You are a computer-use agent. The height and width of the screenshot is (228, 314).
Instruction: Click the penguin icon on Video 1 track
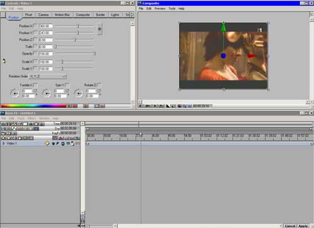(x=72, y=143)
